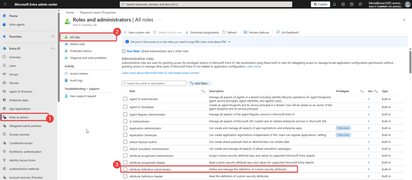
Task: Click the Conditional Access icon
Action: pyautogui.click(x=4, y=143)
